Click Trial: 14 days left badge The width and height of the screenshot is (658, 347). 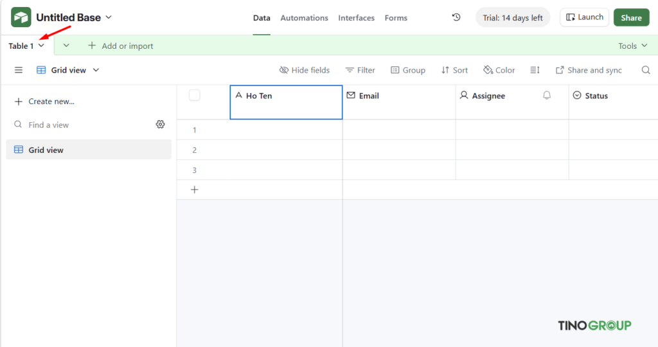point(512,17)
